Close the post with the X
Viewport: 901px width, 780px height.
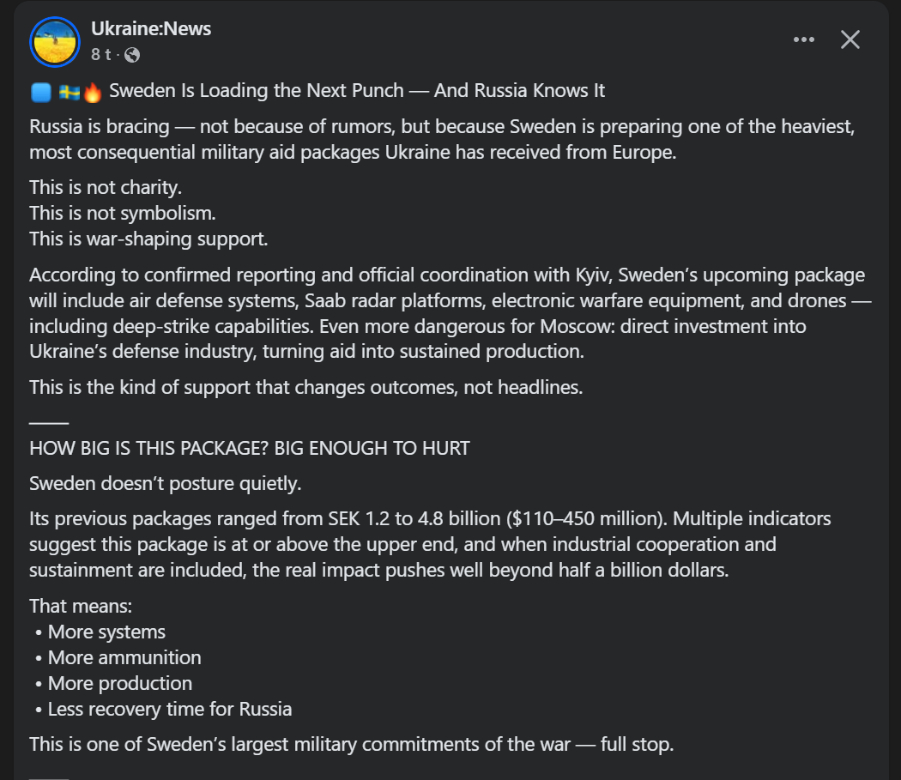(x=850, y=39)
